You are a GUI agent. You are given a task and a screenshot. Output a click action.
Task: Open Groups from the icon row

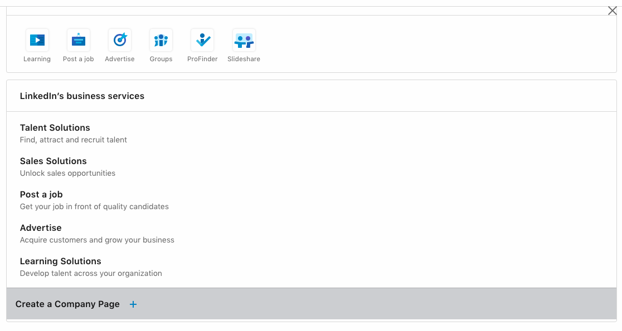pyautogui.click(x=161, y=39)
